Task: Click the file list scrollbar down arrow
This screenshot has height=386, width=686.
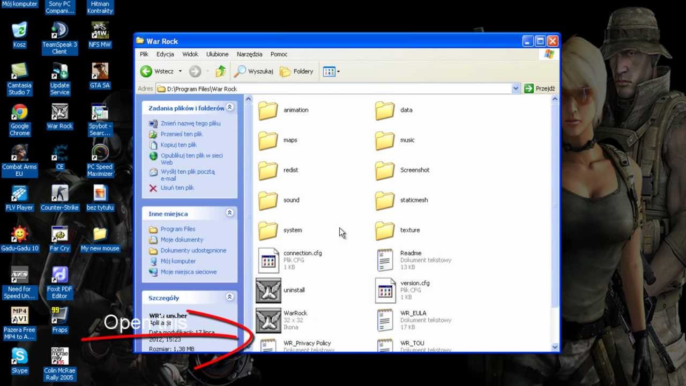Action: pos(555,347)
